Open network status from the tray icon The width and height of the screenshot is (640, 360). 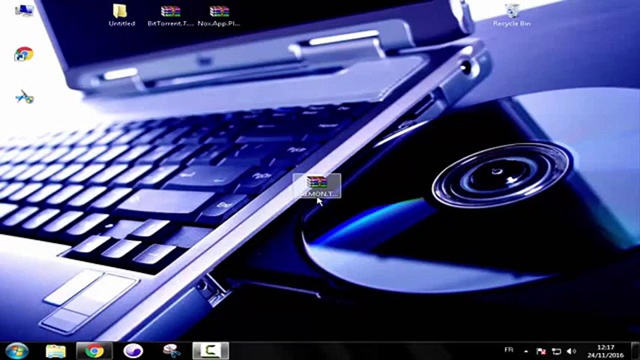[556, 351]
